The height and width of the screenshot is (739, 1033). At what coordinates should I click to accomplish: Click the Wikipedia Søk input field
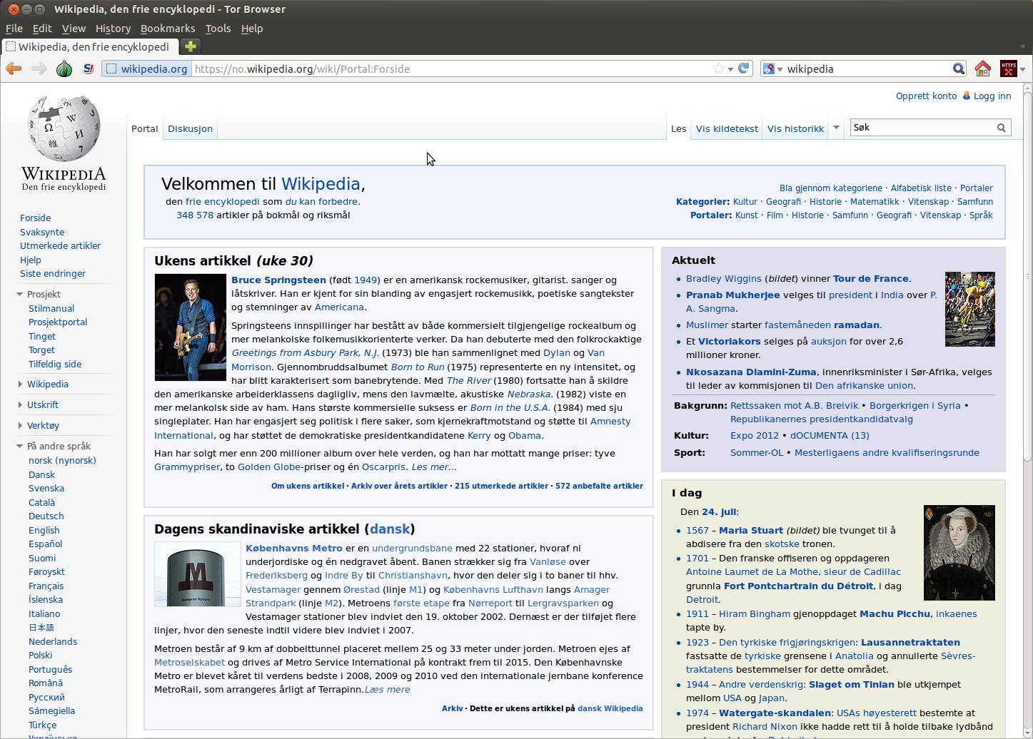(921, 128)
